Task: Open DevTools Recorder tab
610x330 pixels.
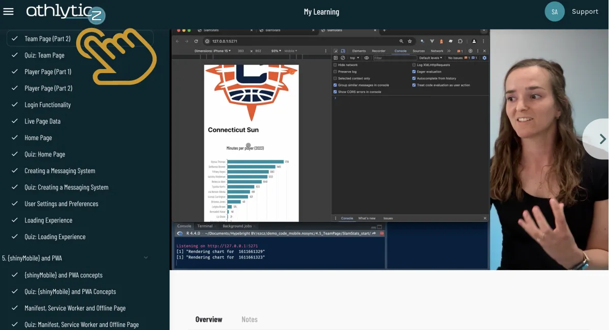Action: coord(379,51)
